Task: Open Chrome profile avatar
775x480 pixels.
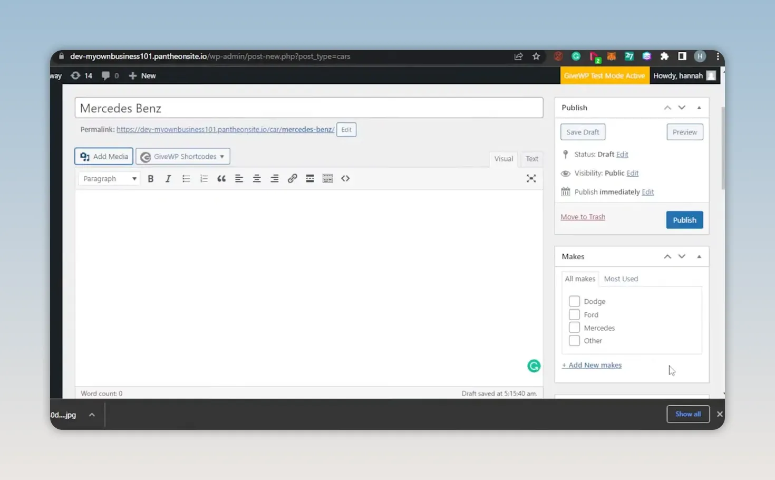Action: tap(700, 56)
